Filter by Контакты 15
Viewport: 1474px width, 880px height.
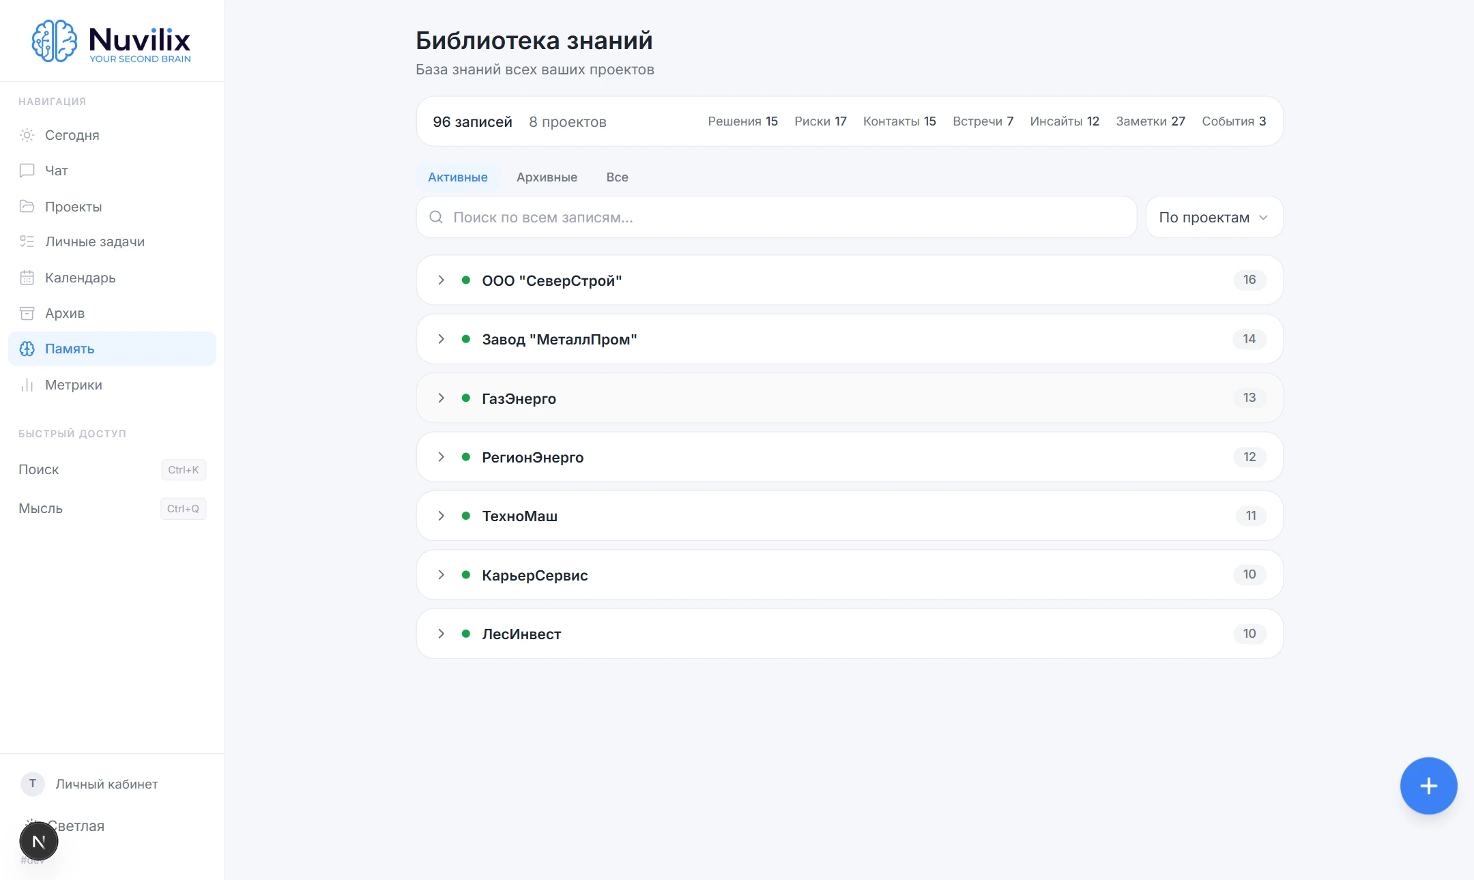point(899,121)
